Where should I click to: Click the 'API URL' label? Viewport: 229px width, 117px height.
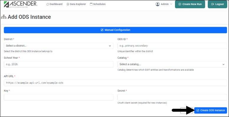(9, 76)
